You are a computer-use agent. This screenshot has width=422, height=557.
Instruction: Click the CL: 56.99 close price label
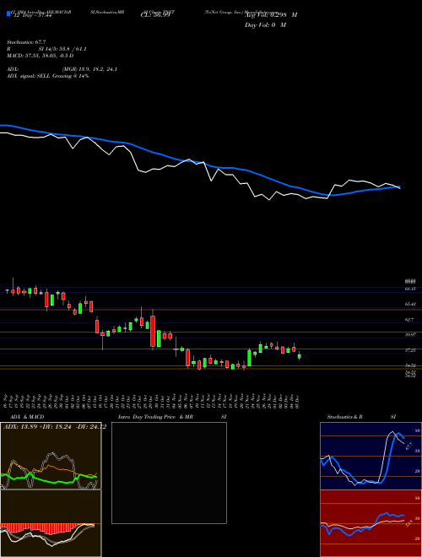tap(155, 15)
